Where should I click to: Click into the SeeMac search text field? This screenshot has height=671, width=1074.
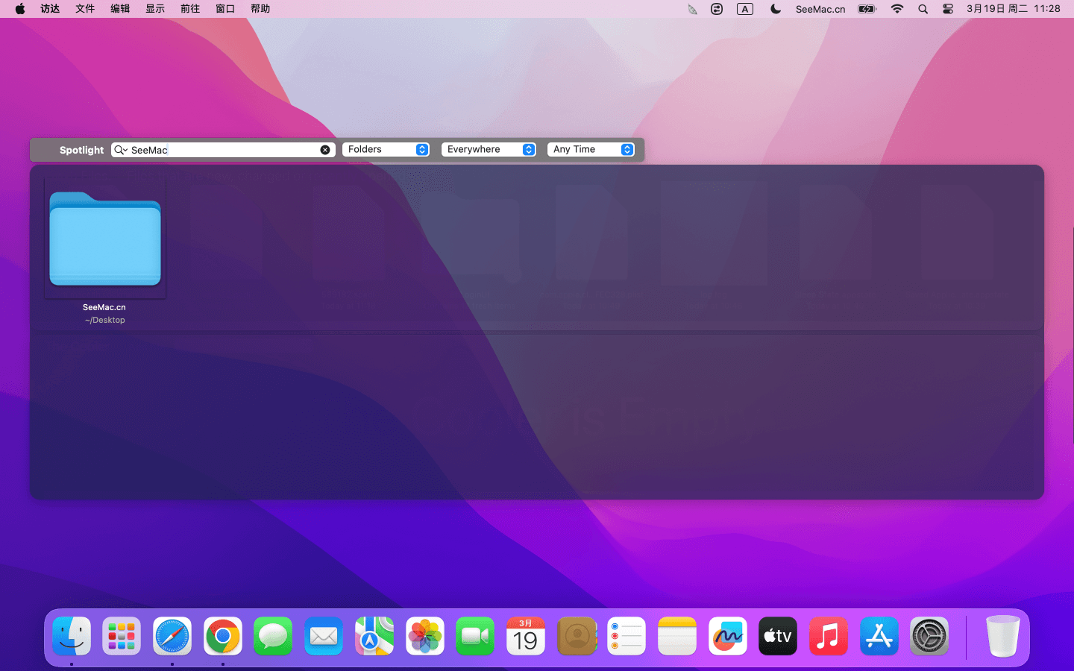coord(224,150)
